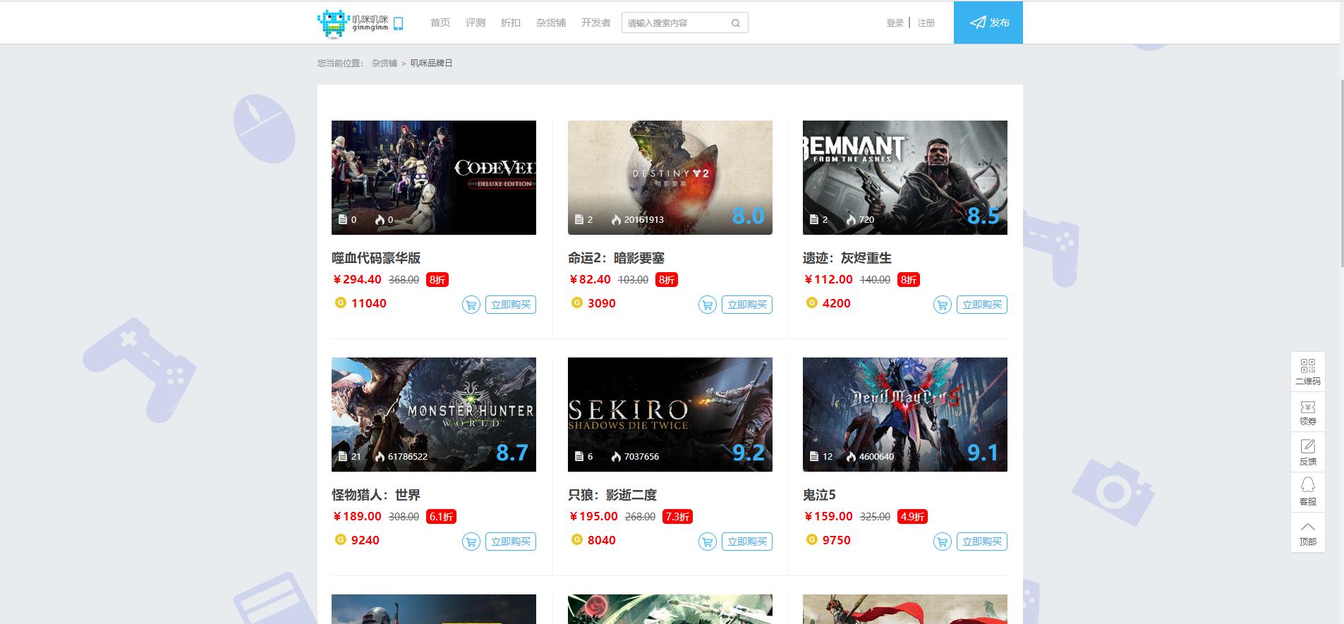Click the blue 发布 publish button
Image resolution: width=1344 pixels, height=624 pixels.
(988, 23)
